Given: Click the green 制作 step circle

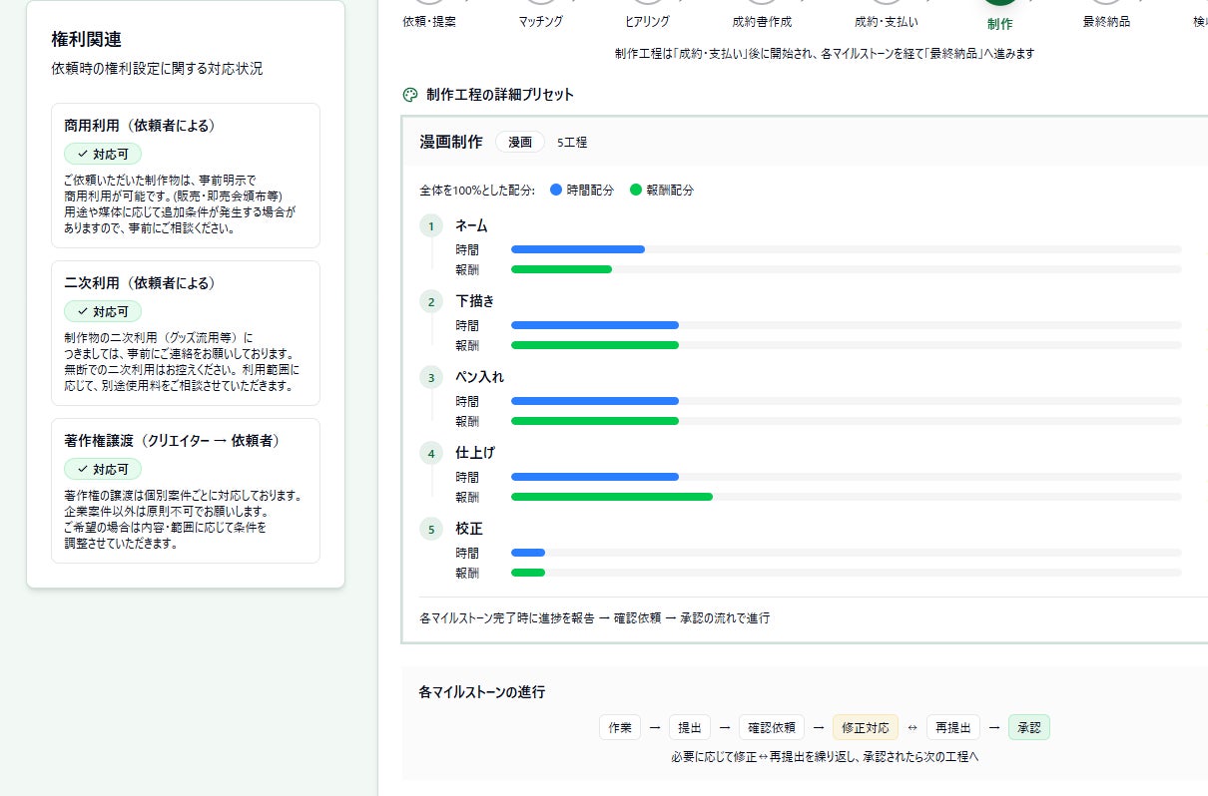Looking at the screenshot, I should click(x=999, y=3).
